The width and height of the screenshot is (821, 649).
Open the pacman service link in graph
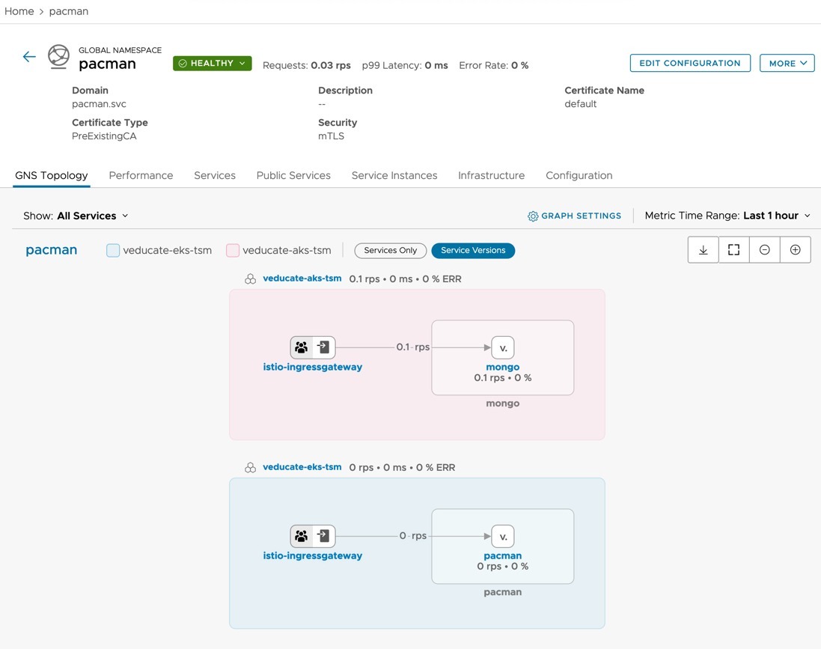(x=503, y=555)
